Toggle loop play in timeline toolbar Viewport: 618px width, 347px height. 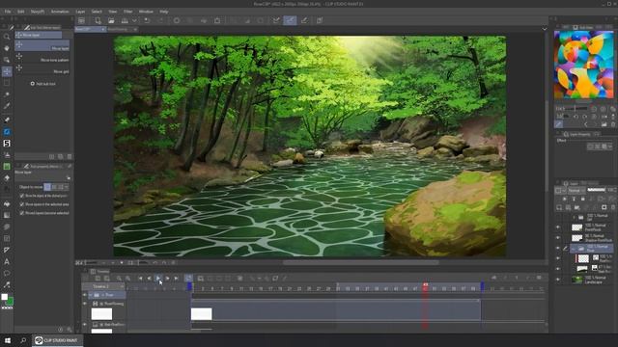coord(189,279)
